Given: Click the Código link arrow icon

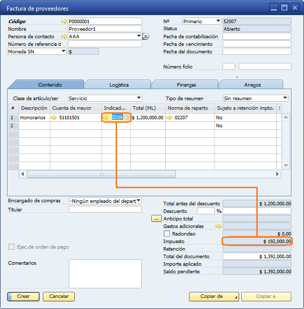Looking at the screenshot, I should point(64,22).
